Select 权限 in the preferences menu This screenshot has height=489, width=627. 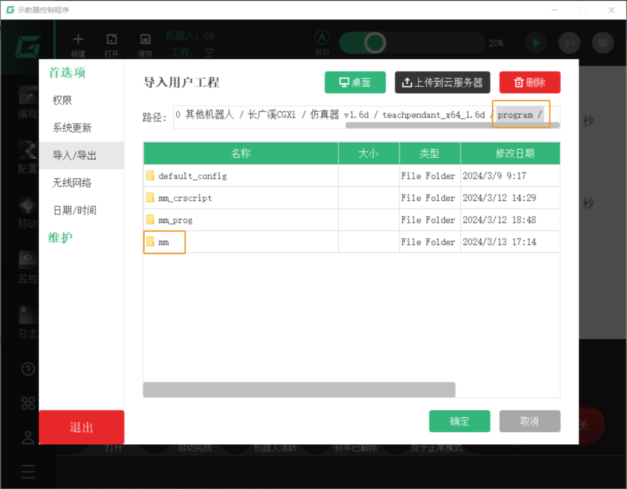pos(82,100)
